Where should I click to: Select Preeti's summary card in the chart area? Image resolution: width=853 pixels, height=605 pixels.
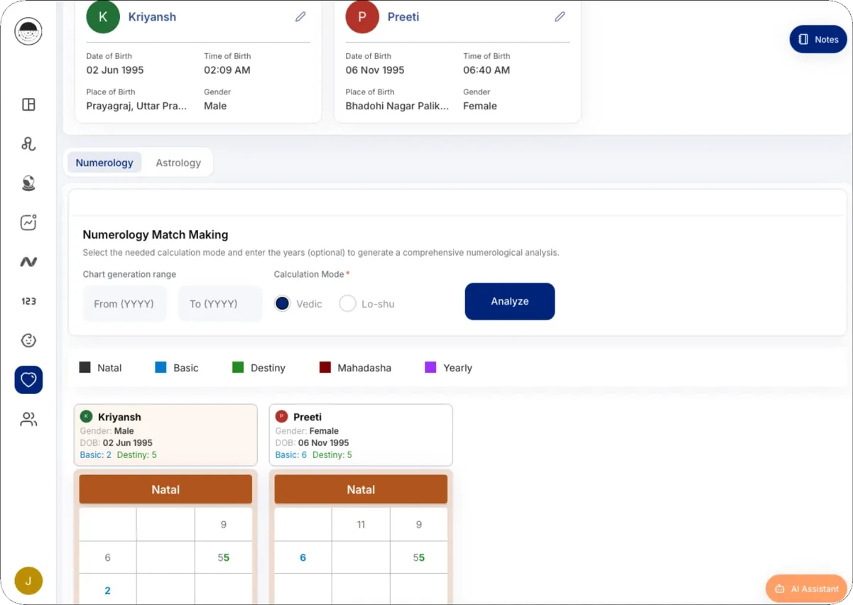(x=361, y=435)
